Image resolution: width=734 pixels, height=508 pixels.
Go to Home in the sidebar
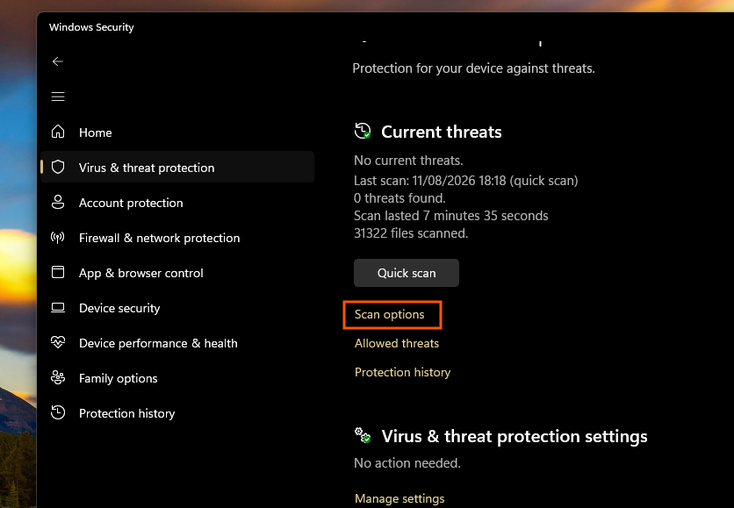[x=177, y=132]
